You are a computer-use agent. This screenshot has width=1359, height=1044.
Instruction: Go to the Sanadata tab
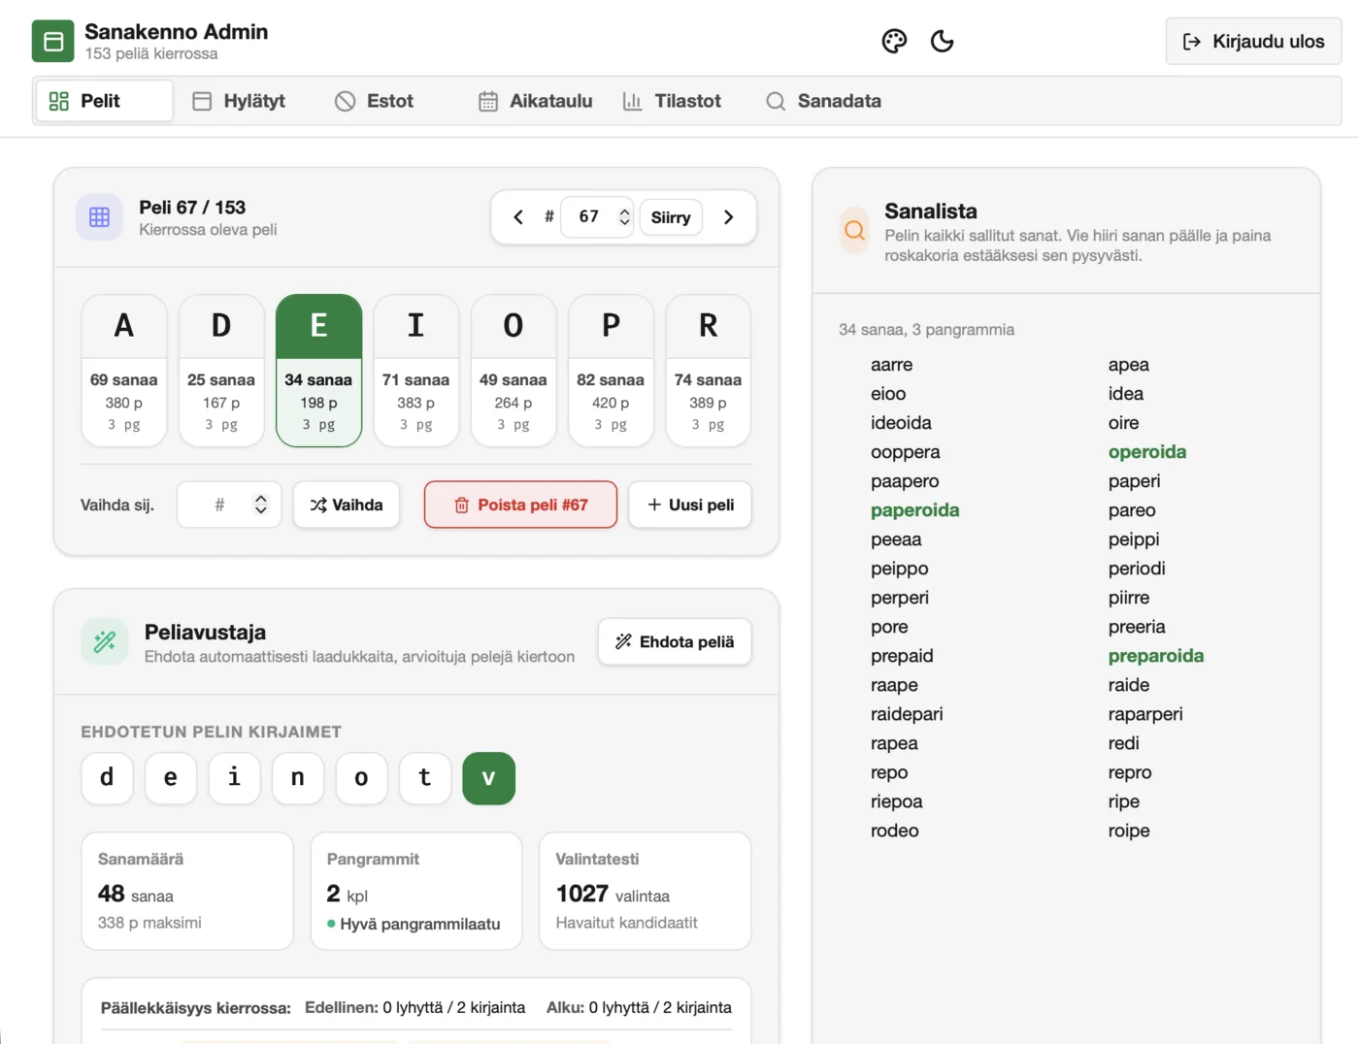point(823,101)
